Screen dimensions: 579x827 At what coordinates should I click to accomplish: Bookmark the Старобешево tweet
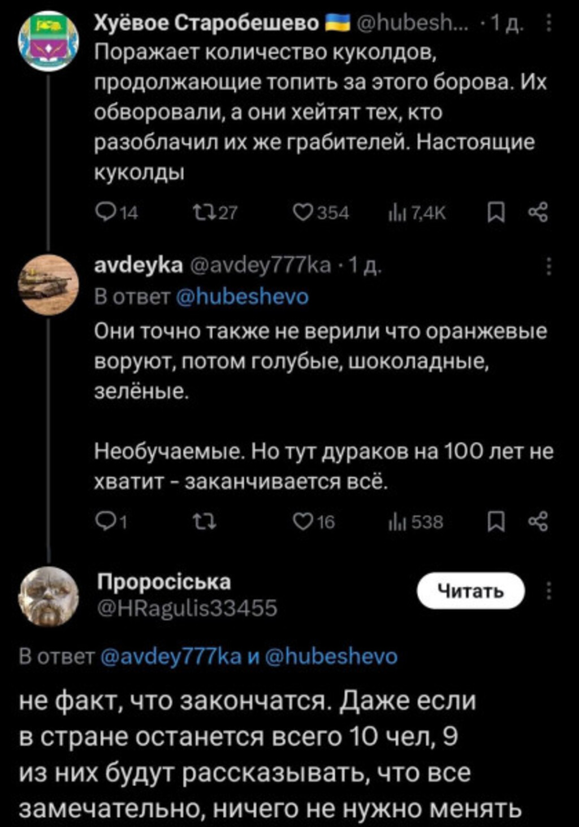click(x=496, y=213)
